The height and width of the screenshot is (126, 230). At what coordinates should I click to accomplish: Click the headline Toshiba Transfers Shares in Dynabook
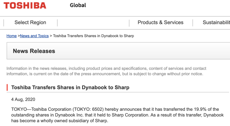[x=70, y=87]
